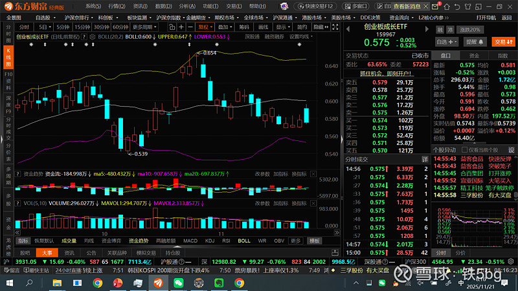Toggle the 融 margin tag

pyautogui.click(x=440, y=30)
